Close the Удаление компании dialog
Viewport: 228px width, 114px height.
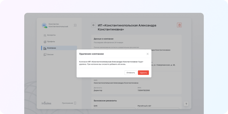pos(148,54)
